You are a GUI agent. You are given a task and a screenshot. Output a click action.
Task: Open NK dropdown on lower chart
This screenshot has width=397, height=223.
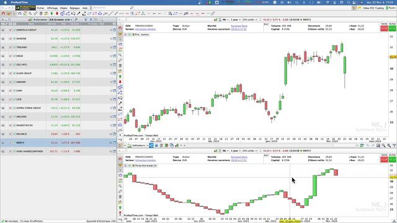coord(225,151)
